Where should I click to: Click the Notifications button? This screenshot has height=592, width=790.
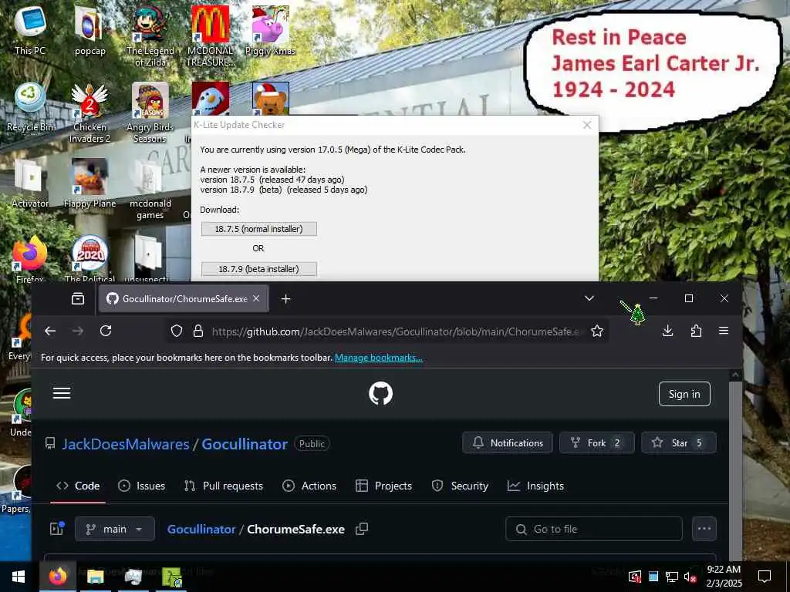tap(508, 443)
